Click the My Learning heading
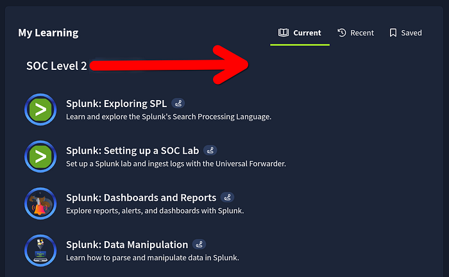Viewport: 449px width, 277px height. 48,33
